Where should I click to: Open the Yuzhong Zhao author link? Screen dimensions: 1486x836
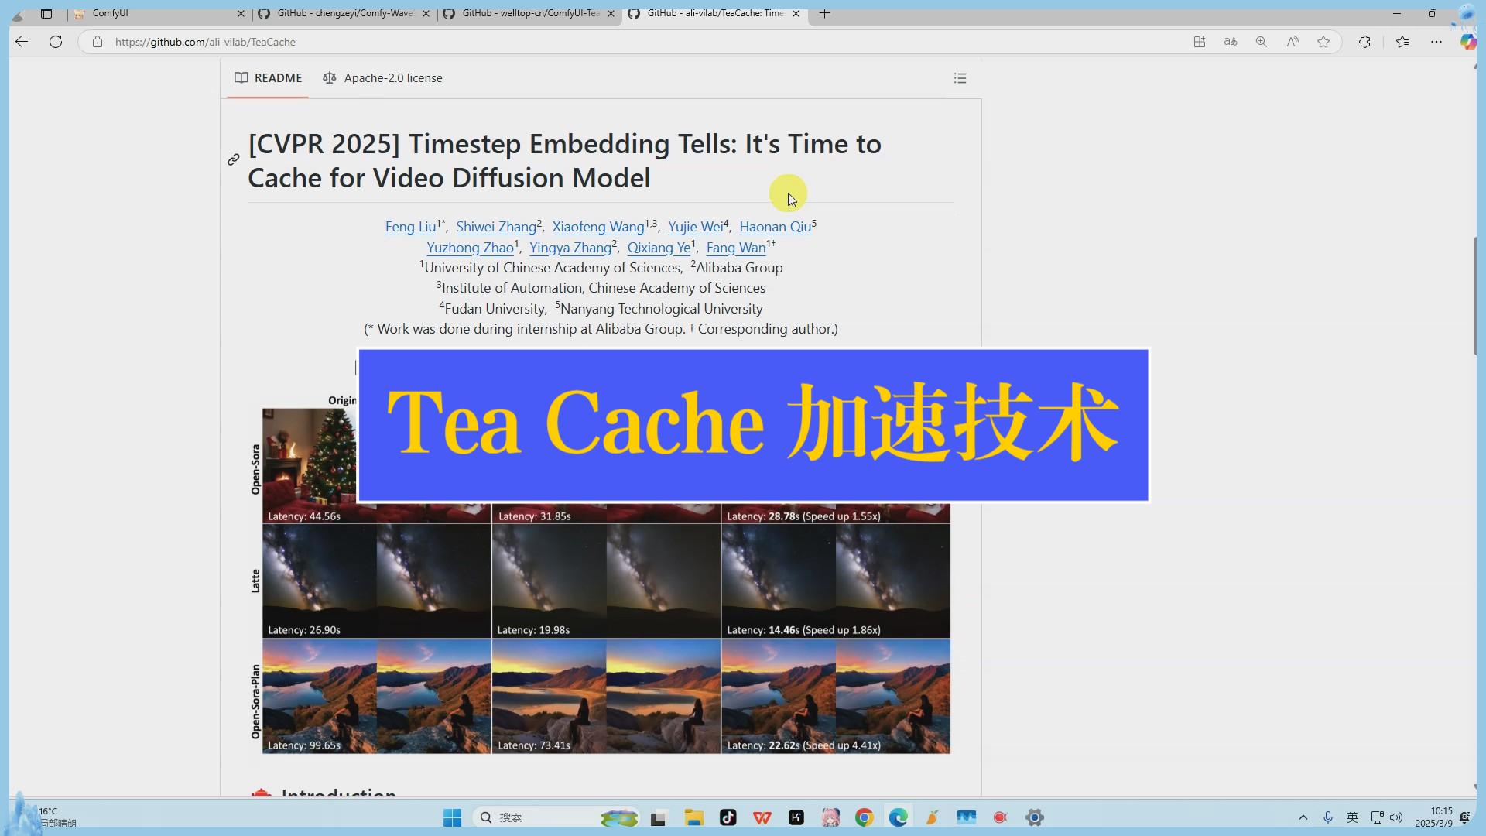tap(470, 248)
